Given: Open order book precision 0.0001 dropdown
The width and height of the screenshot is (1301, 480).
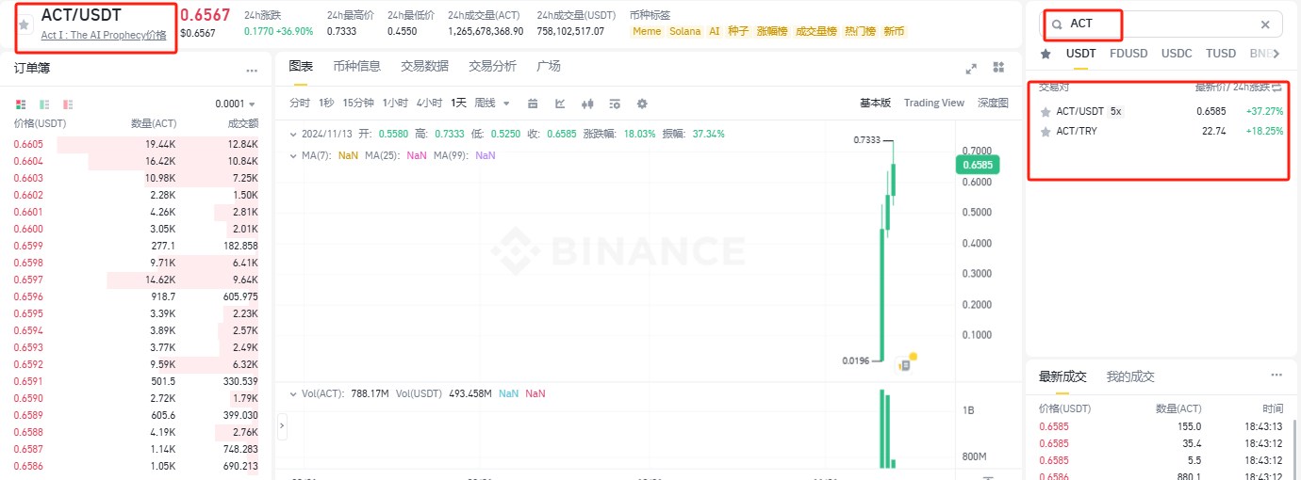Looking at the screenshot, I should (x=236, y=104).
